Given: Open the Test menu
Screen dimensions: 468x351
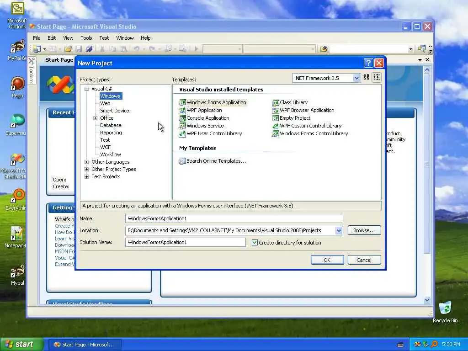Looking at the screenshot, I should point(104,38).
